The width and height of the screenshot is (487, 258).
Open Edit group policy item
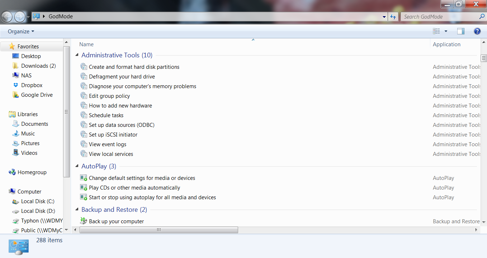[x=109, y=96]
